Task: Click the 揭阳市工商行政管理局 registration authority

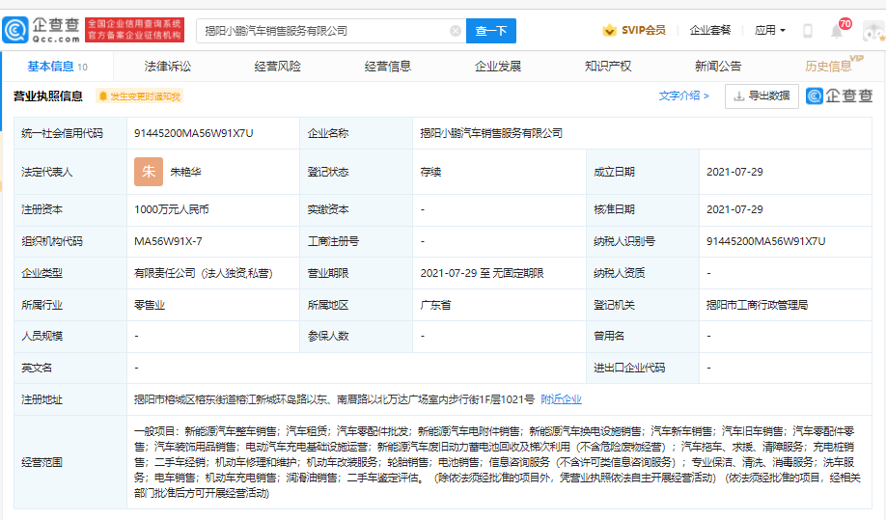Action: [x=757, y=306]
